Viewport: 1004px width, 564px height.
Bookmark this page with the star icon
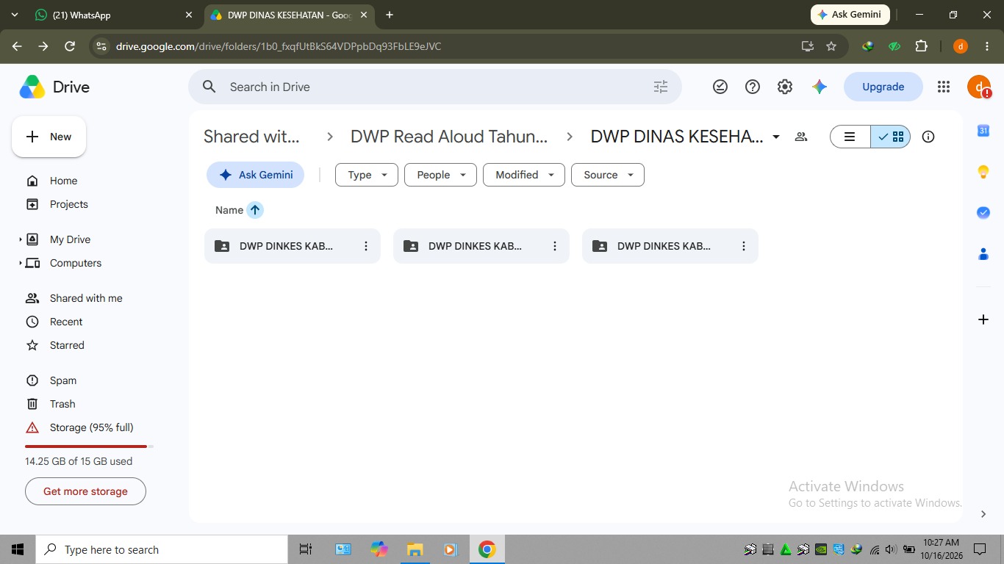coord(831,46)
